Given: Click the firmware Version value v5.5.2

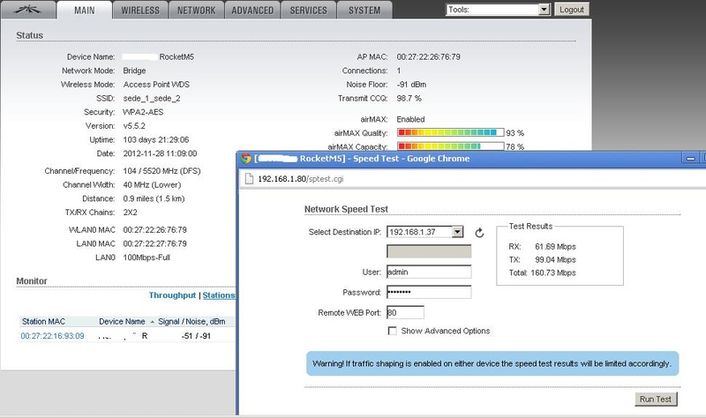Looking at the screenshot, I should 134,125.
